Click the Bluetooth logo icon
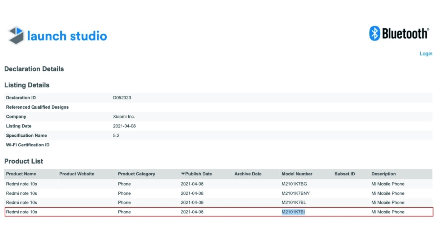Image resolution: width=436 pixels, height=245 pixels. click(375, 33)
